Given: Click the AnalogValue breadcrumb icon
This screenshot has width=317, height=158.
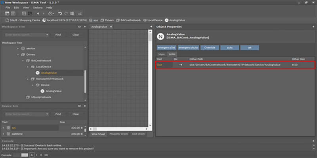Looking at the screenshot, I should tap(166, 20).
